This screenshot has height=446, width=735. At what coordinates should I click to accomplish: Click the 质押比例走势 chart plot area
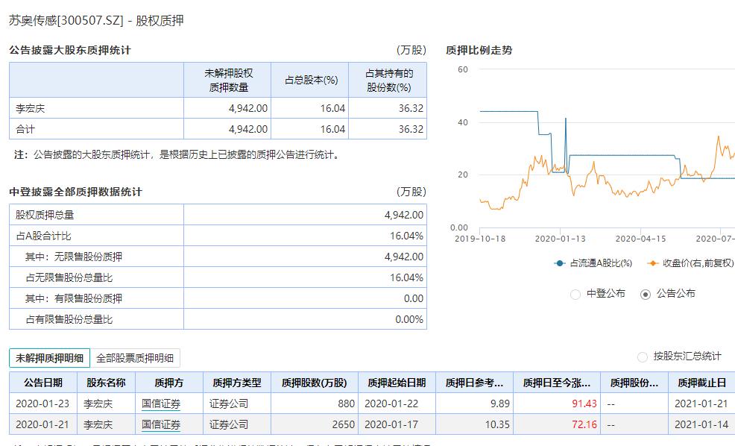tap(607, 148)
